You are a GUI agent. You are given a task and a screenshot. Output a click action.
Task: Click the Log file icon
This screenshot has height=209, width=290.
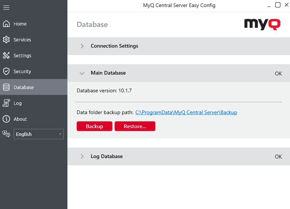(6, 103)
